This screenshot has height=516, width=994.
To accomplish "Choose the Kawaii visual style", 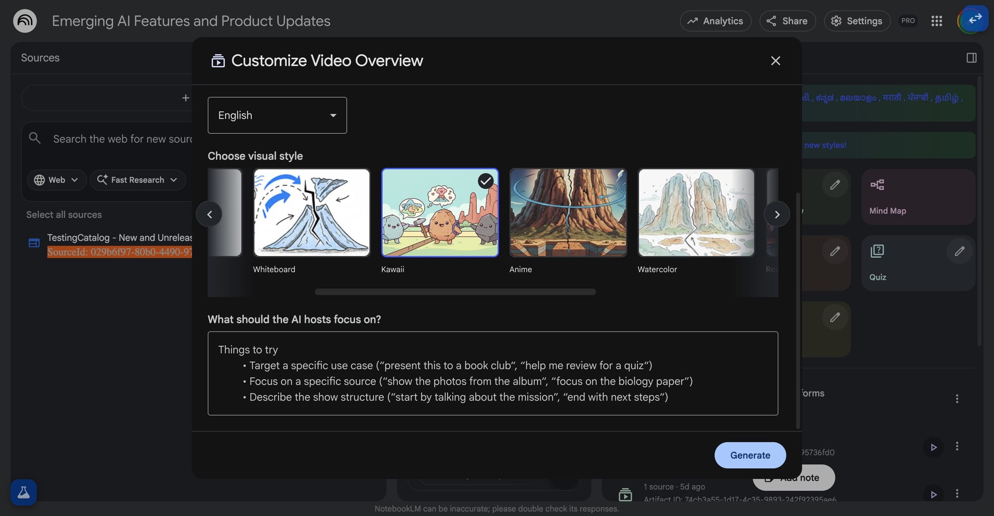I will pyautogui.click(x=440, y=213).
